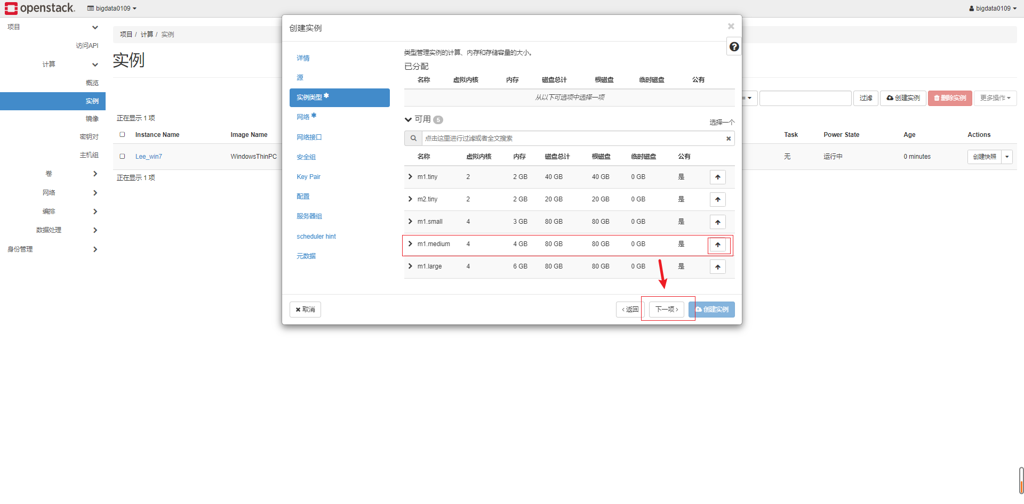The height and width of the screenshot is (504, 1024).
Task: Open the help question mark icon
Action: (734, 47)
